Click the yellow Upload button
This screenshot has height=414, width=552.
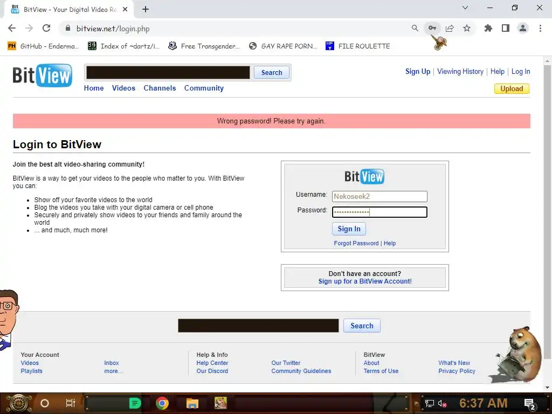click(x=512, y=89)
